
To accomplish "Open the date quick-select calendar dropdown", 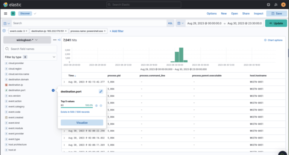I will coord(180,23).
